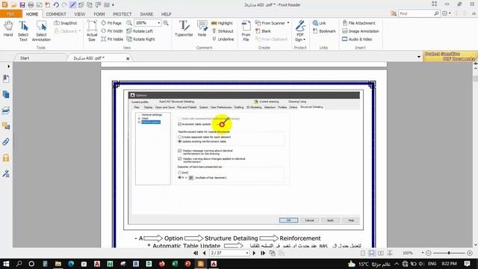Open the ribbon zoom percentage dropdown

coord(158,23)
